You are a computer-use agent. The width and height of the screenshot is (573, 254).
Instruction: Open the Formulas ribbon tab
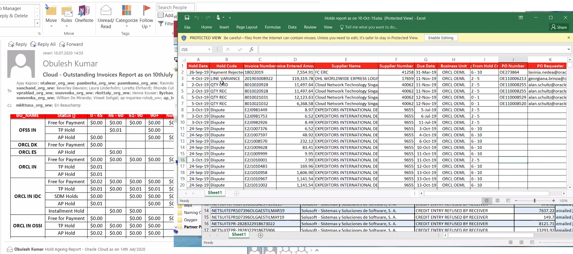pos(273,27)
